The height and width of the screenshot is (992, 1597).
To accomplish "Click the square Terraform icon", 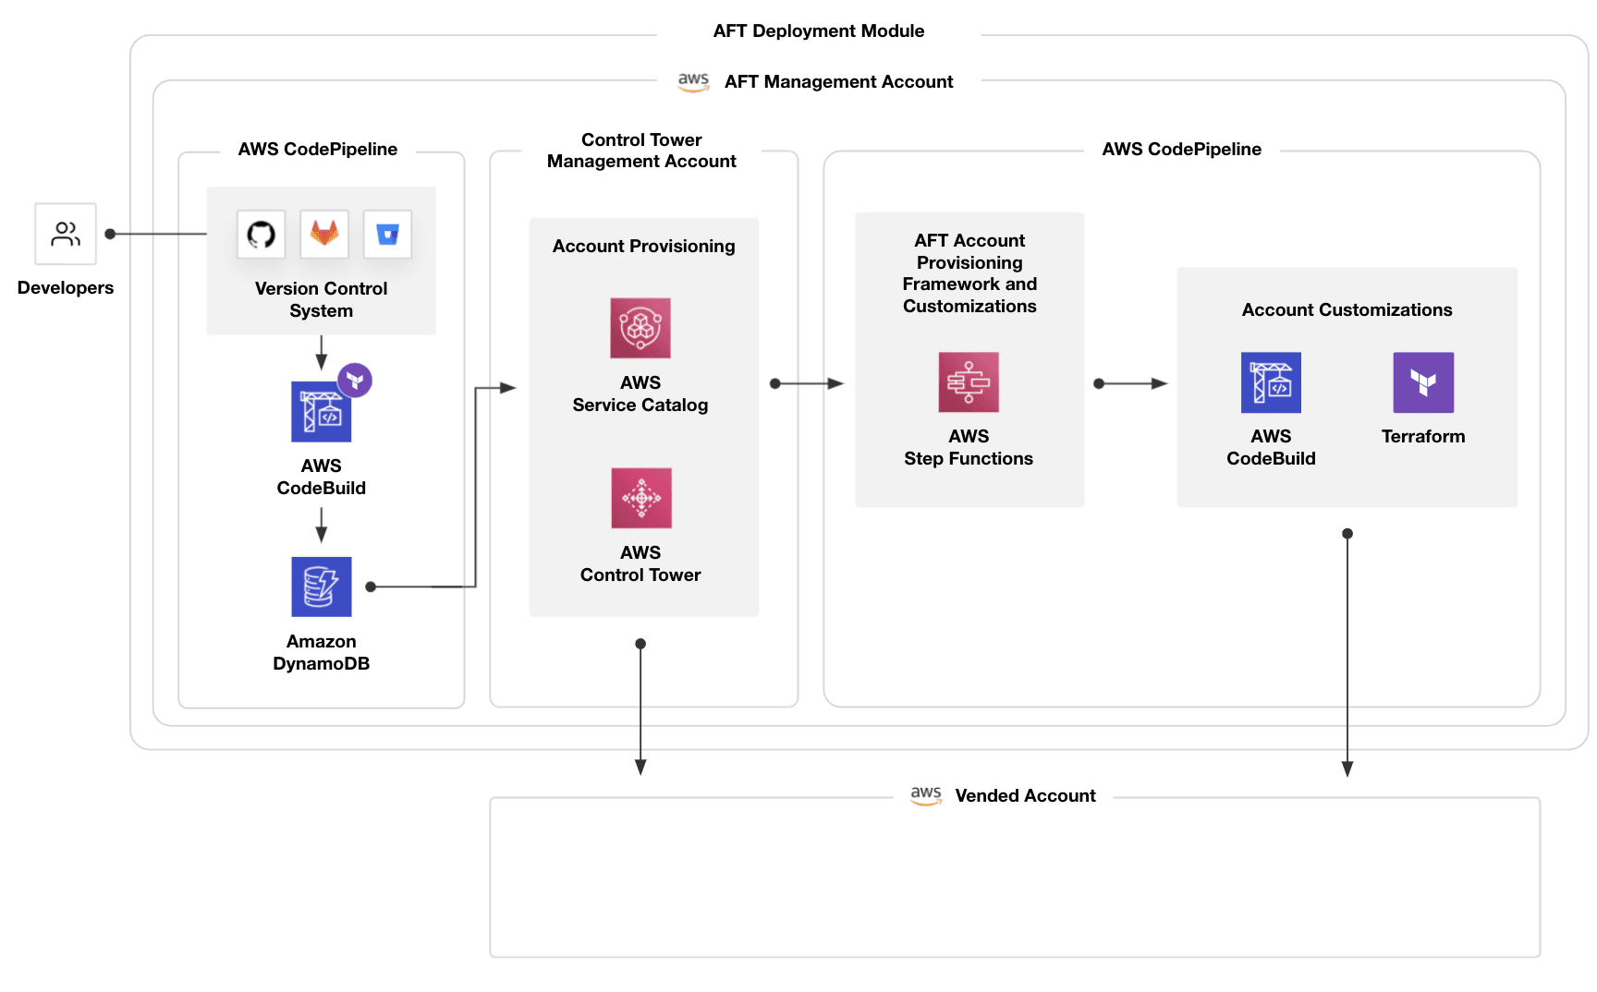I will (1423, 382).
